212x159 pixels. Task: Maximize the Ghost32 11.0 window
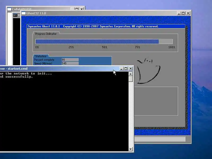[183, 13]
